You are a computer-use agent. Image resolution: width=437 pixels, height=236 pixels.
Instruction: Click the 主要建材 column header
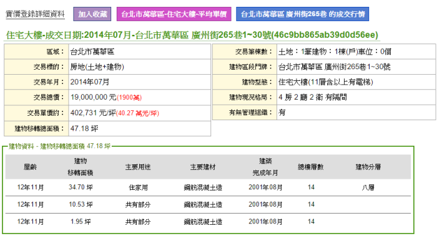pyautogui.click(x=203, y=167)
